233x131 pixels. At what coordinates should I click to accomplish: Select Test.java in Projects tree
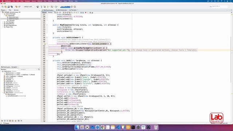click(x=12, y=20)
